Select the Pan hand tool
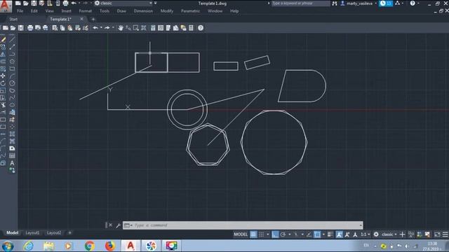Screen dimensions: 449x252 coord(121,28)
